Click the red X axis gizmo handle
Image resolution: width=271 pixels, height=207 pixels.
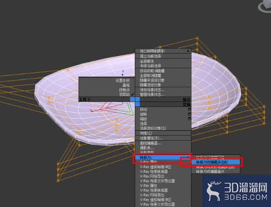92,111
